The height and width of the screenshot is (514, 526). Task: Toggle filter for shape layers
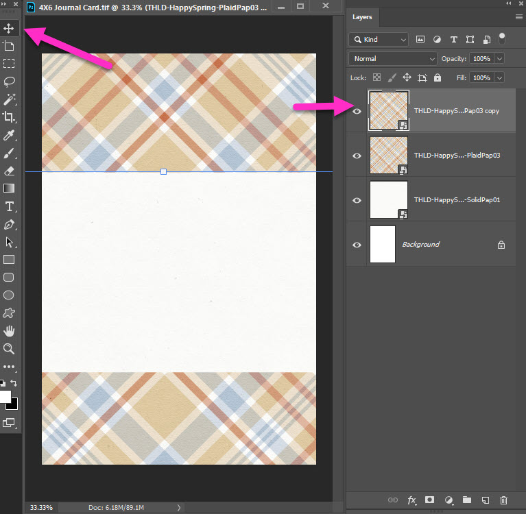(470, 40)
